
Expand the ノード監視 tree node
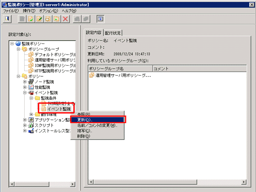pyautogui.click(x=25, y=81)
